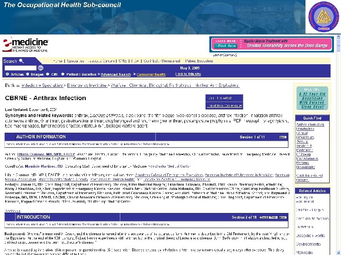Click the eMedicine logo
The width and height of the screenshot is (341, 255).
click(x=25, y=45)
